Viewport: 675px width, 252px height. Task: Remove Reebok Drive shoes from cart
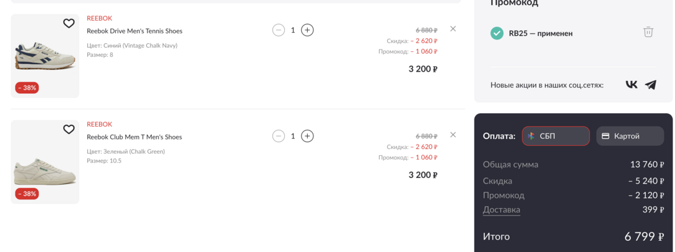point(453,28)
